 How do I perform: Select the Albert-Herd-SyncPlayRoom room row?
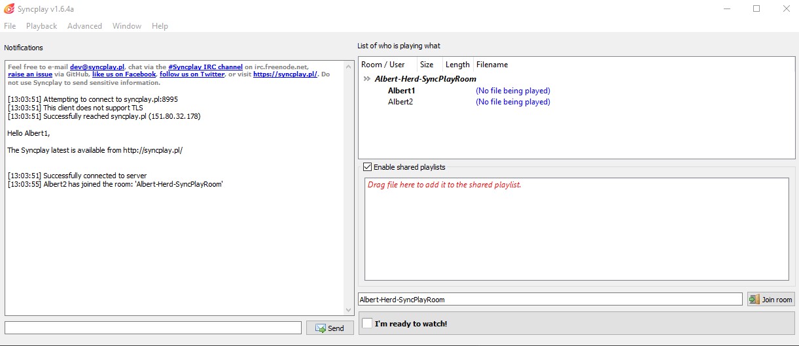[x=425, y=79]
